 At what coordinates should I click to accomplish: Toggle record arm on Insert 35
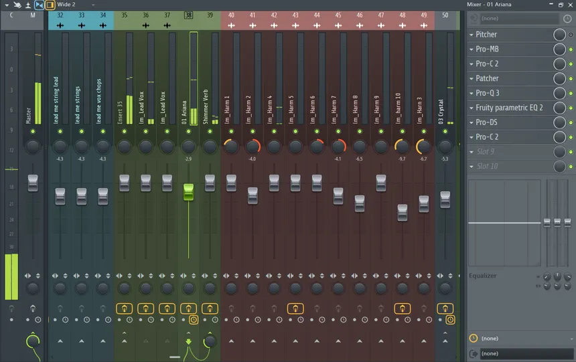point(124,308)
